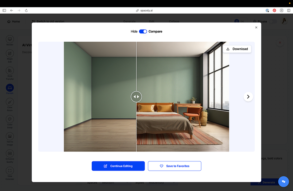Image resolution: width=293 pixels, height=191 pixels.
Task: Reload the page
Action: click(26, 11)
